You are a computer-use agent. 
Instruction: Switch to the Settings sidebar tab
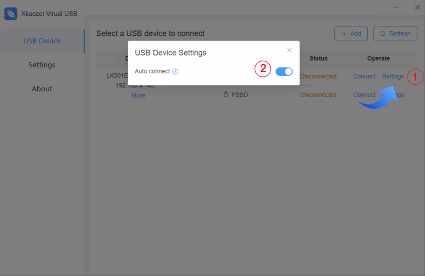click(42, 65)
